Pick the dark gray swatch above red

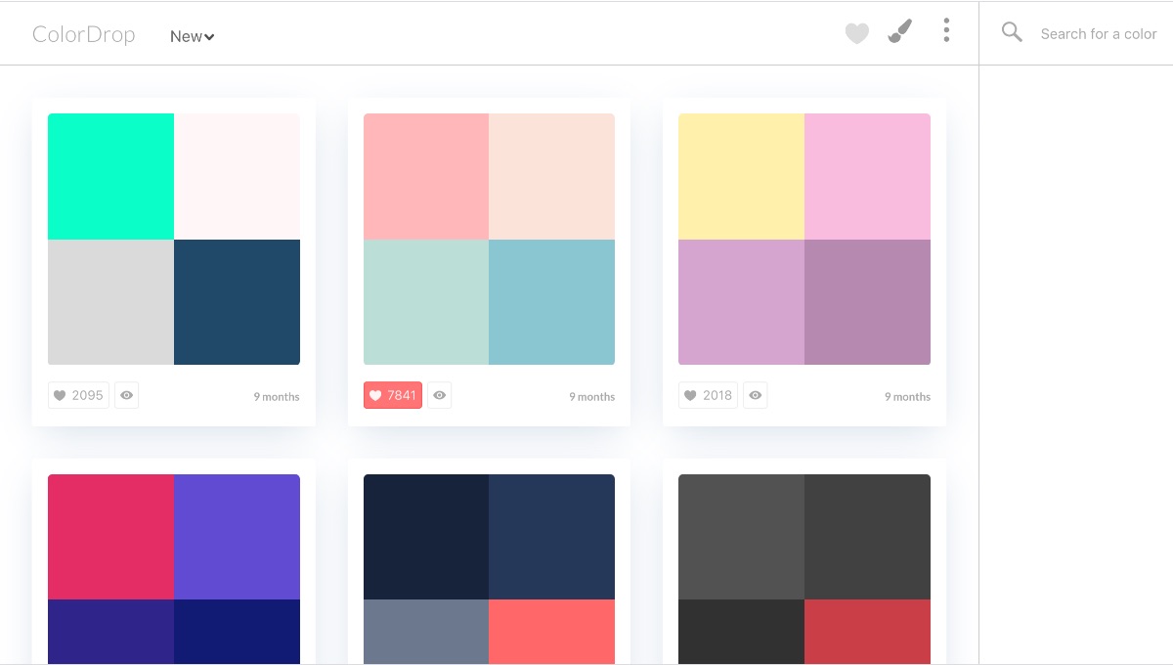pyautogui.click(x=867, y=537)
